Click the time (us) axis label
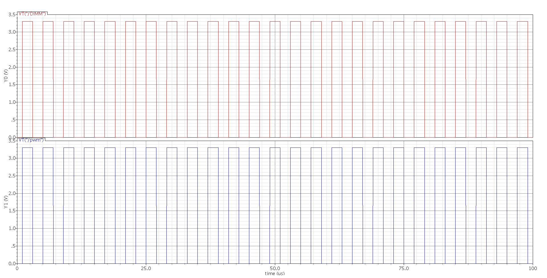 point(275,273)
